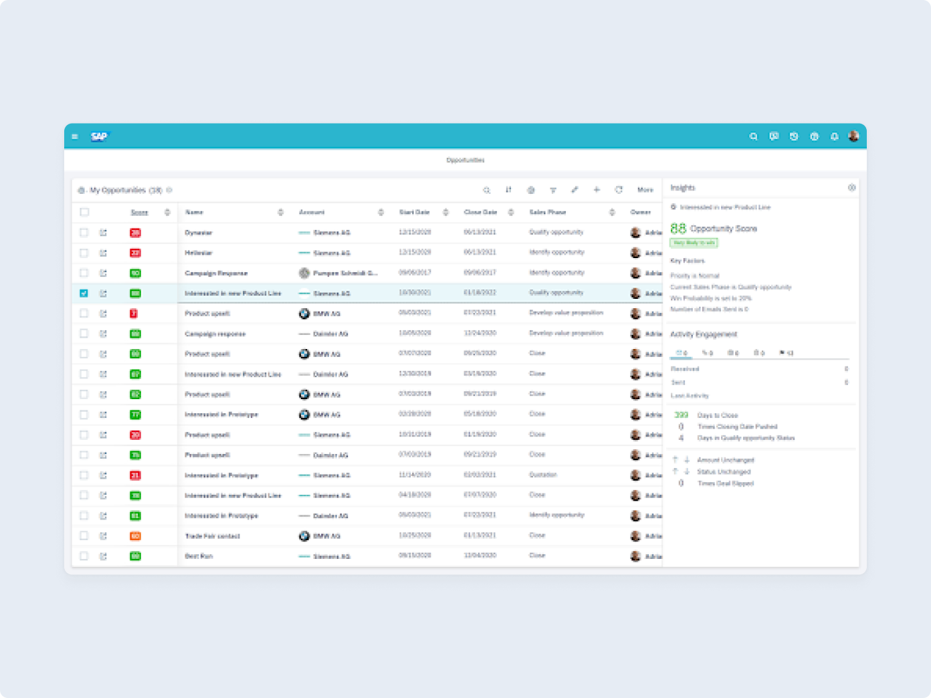Open the Dynastar opportunity link
931x698 pixels.
coord(199,233)
